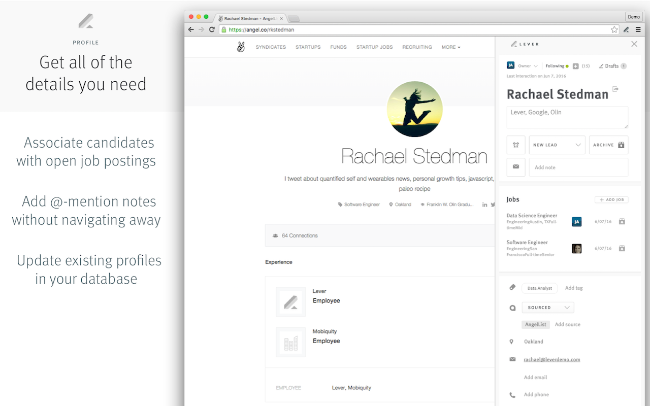
Task: Click the phone icon
Action: point(512,394)
